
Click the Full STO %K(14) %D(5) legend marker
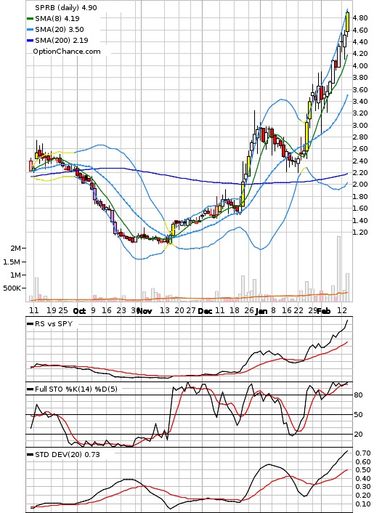30,389
